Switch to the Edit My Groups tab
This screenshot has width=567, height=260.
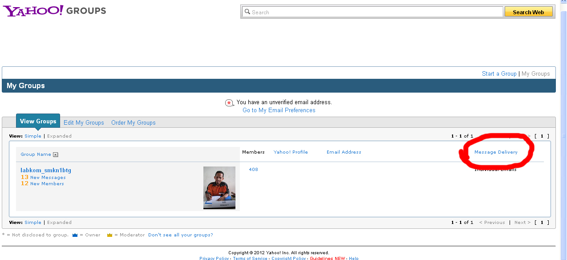click(84, 122)
